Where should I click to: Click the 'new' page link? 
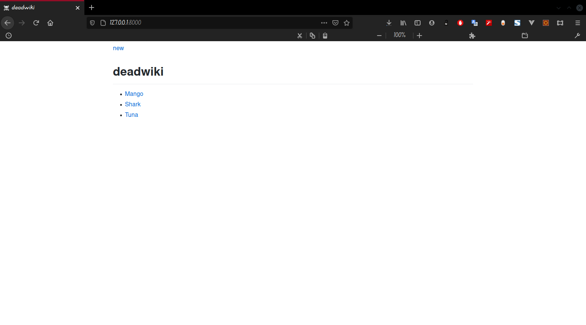coord(118,48)
